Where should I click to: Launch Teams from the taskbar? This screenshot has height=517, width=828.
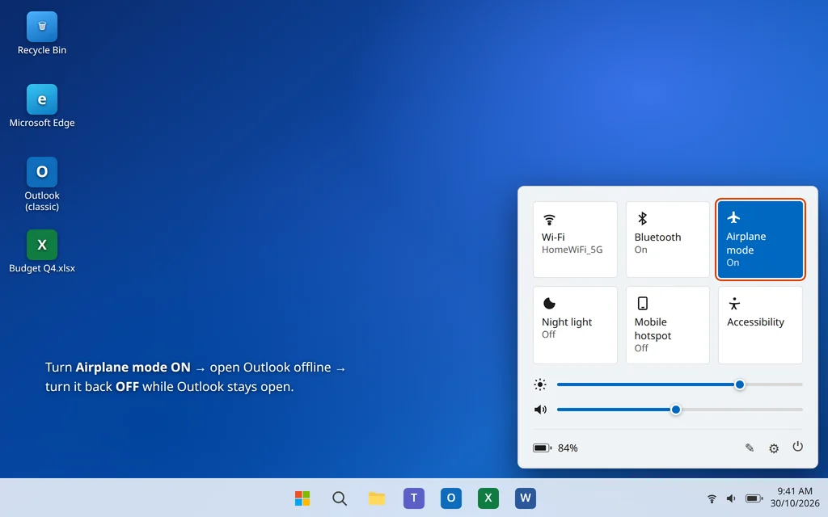coord(414,498)
